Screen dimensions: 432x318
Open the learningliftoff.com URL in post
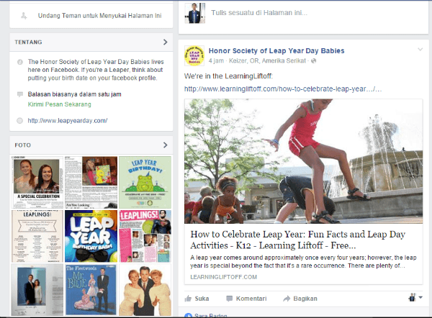pos(283,89)
